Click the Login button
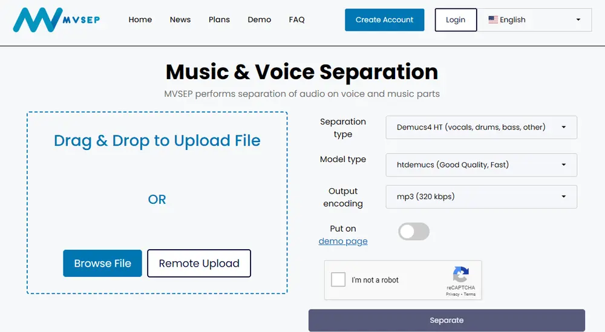 pyautogui.click(x=456, y=20)
